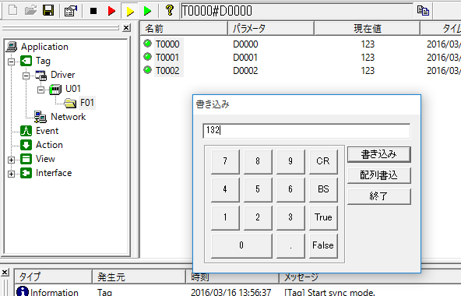
Task: Click keypad button 1
Action: click(x=225, y=217)
